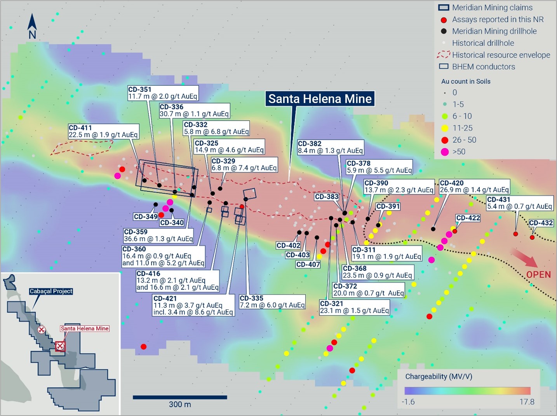Click the CD-420 black drillhole dot
The width and height of the screenshot is (557, 416).
pyautogui.click(x=433, y=229)
